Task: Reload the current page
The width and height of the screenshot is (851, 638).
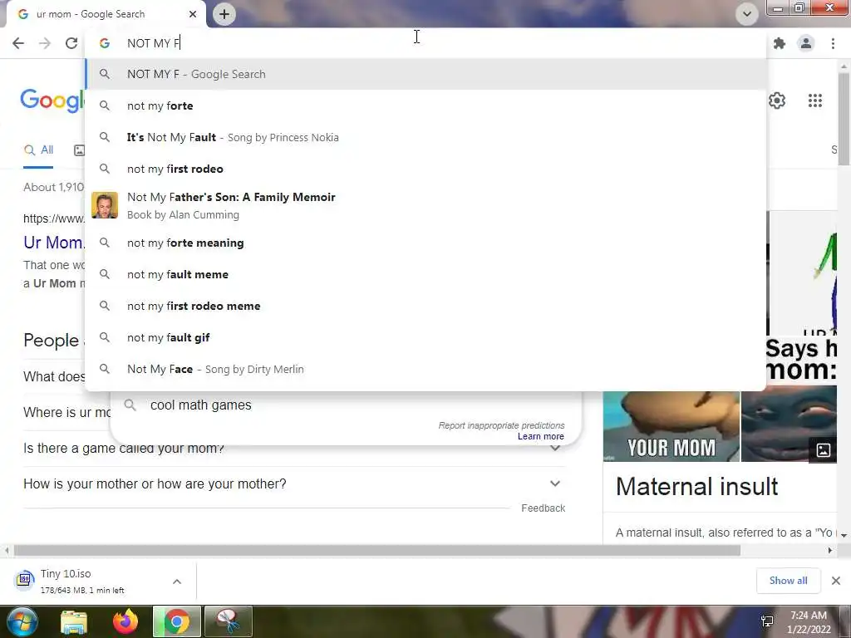Action: pos(71,43)
